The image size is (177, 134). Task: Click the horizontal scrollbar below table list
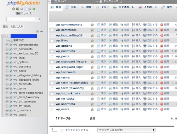click(x=112, y=127)
